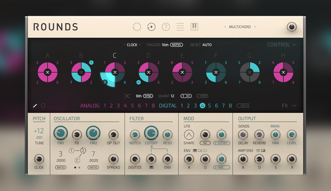Toggle the SYNC button next to 8th
Screen dimensions: 331x191
(x=148, y=96)
